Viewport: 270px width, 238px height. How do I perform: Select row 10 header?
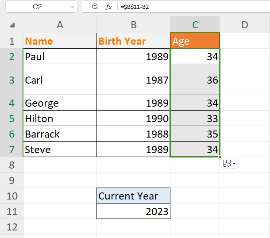click(x=12, y=196)
